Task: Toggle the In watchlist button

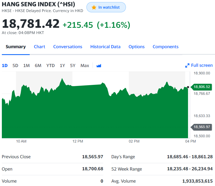Action: [106, 7]
